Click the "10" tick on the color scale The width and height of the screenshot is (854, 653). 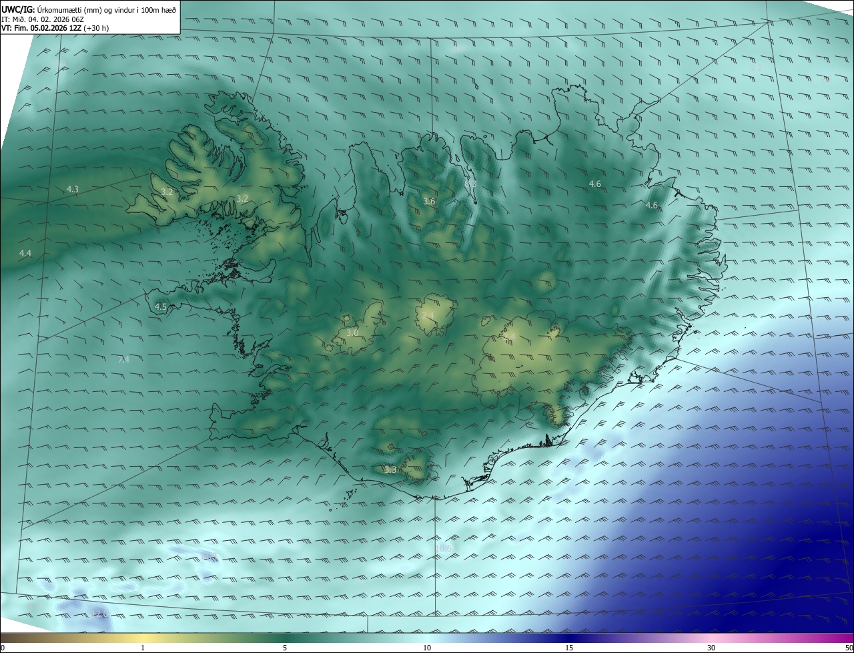(x=427, y=648)
